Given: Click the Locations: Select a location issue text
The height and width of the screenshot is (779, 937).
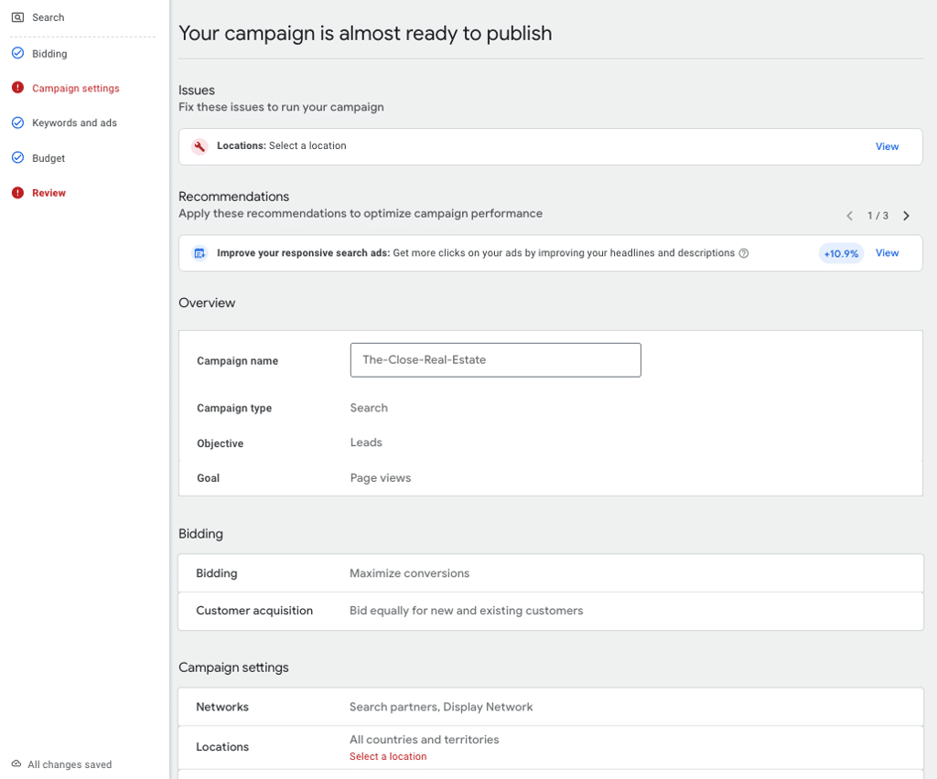Looking at the screenshot, I should pos(282,145).
